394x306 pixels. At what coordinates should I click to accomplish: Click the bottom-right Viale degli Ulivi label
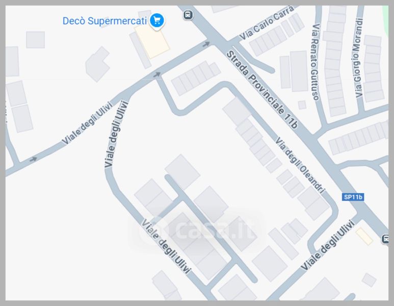(328, 245)
